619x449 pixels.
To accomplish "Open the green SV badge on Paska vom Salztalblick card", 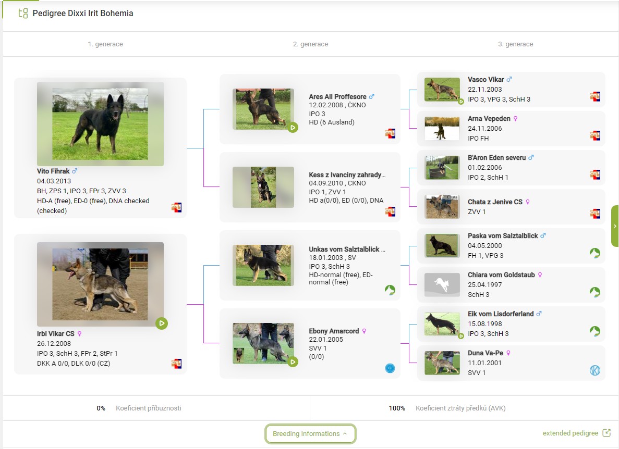I will (595, 253).
